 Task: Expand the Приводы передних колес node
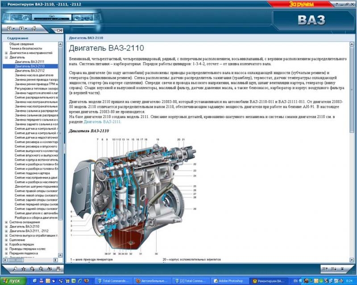point(6,249)
